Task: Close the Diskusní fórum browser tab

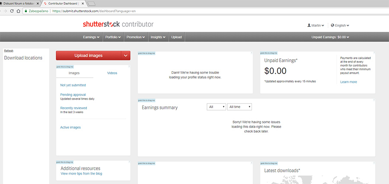Action: point(38,4)
